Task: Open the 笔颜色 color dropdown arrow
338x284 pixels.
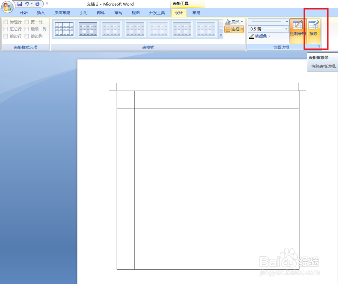Action: click(x=269, y=36)
